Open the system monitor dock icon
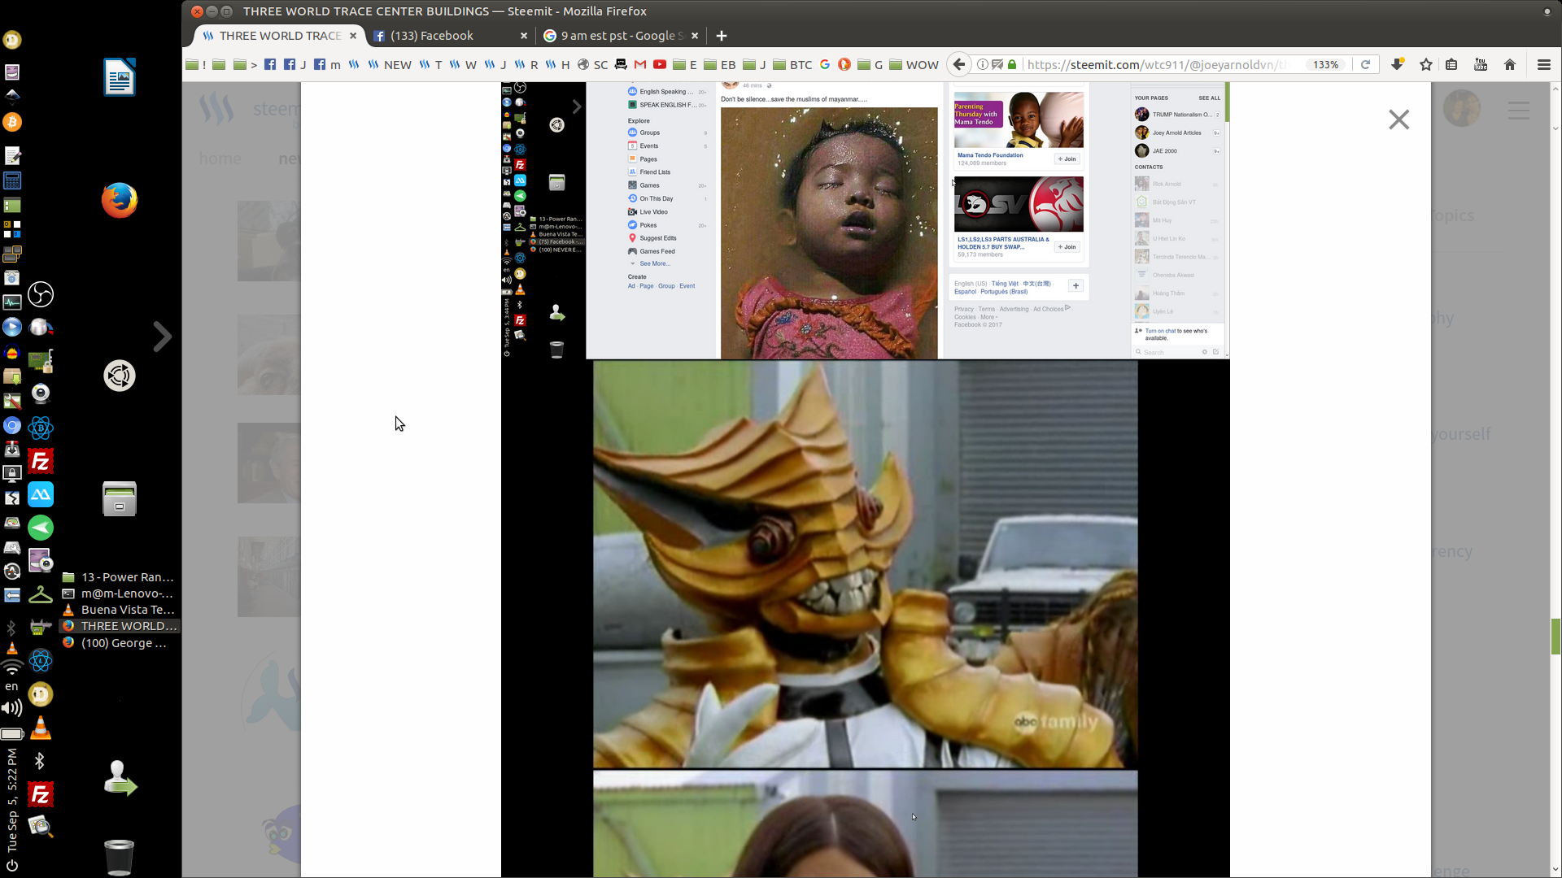 click(12, 302)
